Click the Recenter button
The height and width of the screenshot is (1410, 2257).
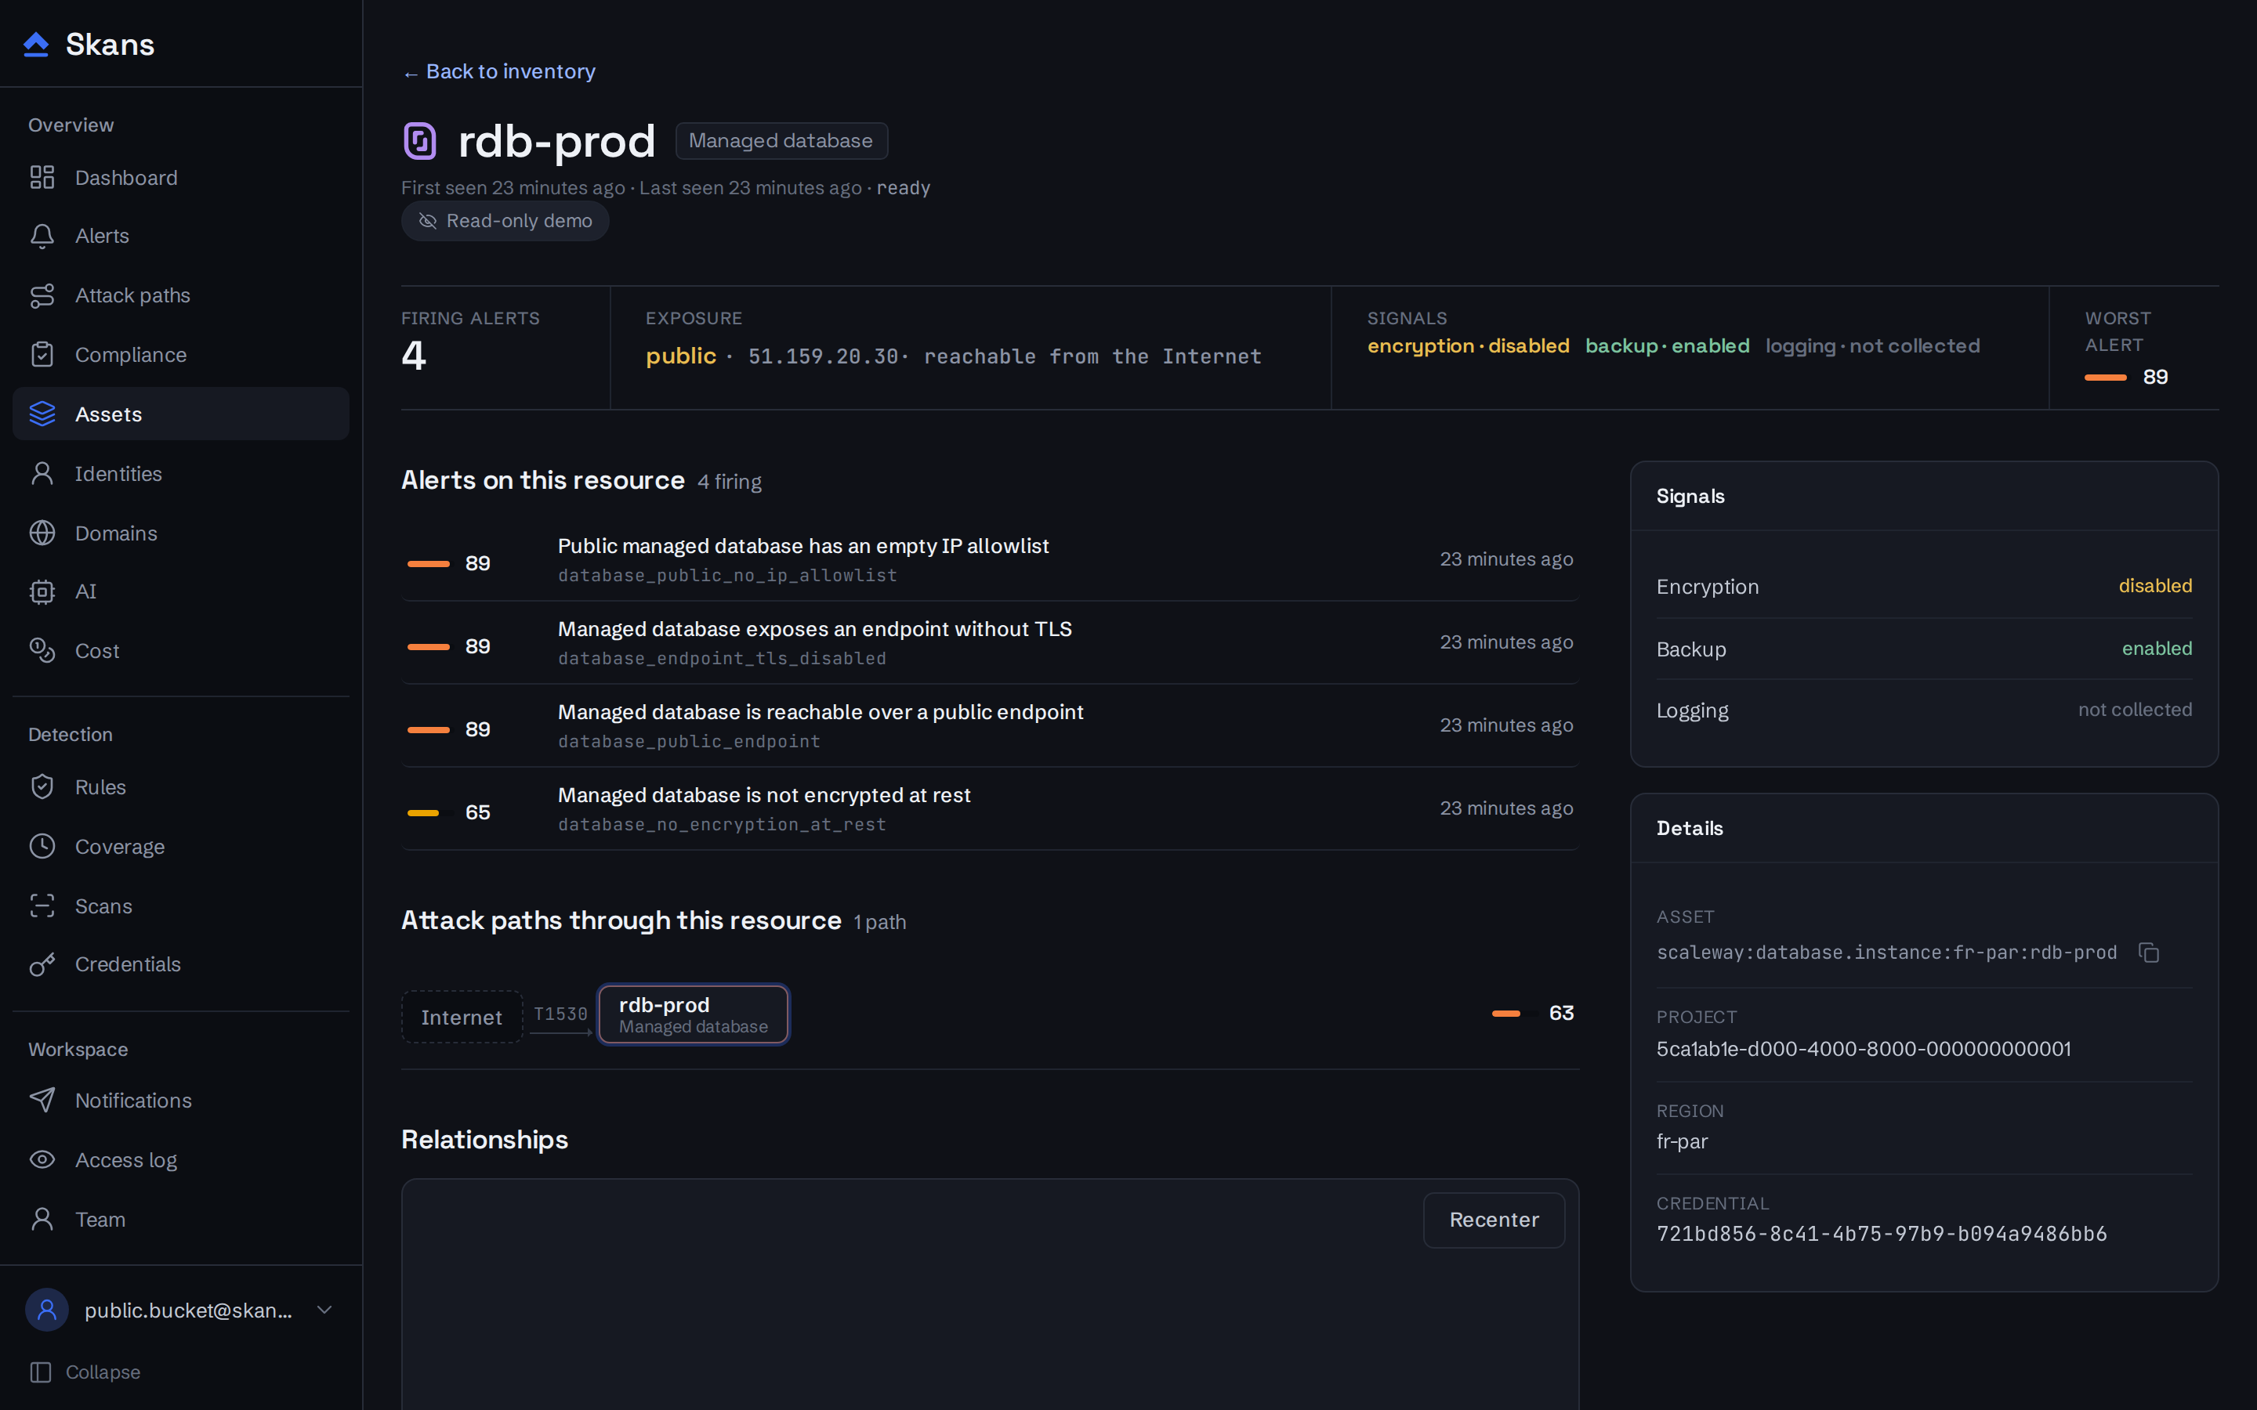1493,1220
